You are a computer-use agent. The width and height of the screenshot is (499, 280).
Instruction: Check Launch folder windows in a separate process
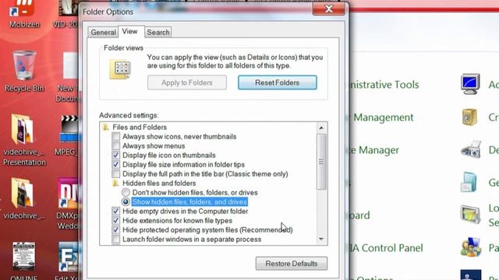116,239
